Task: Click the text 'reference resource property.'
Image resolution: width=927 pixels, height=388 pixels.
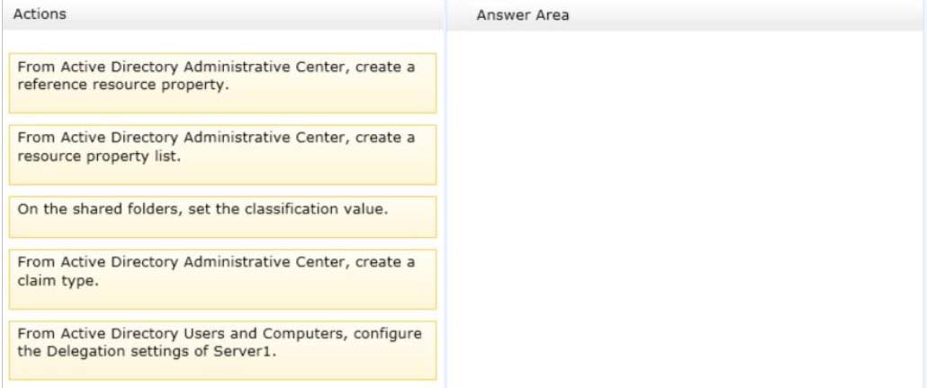Action: pos(122,85)
